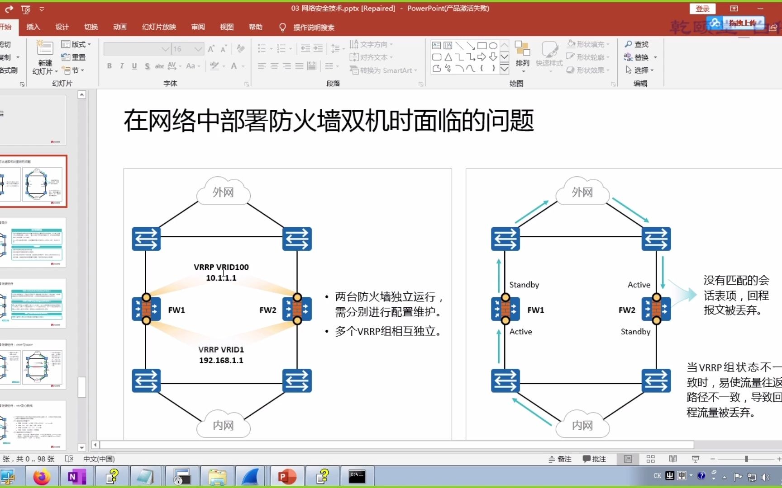Viewport: 782px width, 488px height.
Task: Start slide show from status bar icon
Action: 696,459
